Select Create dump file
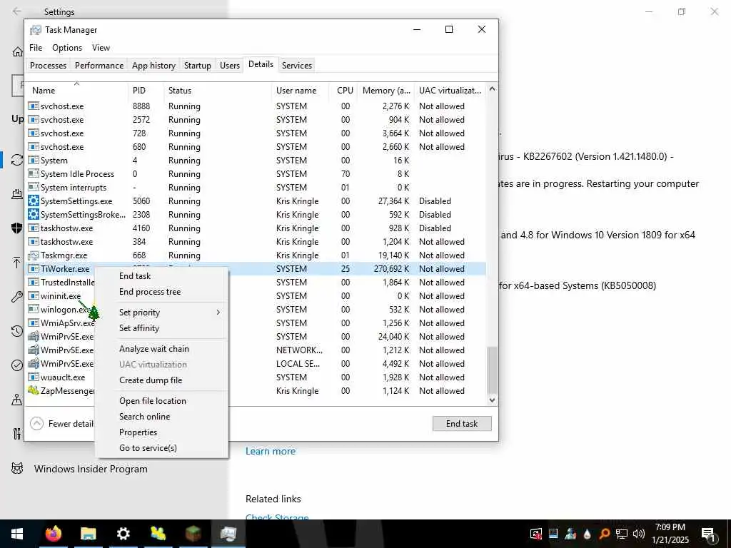Image resolution: width=731 pixels, height=548 pixels. point(151,380)
